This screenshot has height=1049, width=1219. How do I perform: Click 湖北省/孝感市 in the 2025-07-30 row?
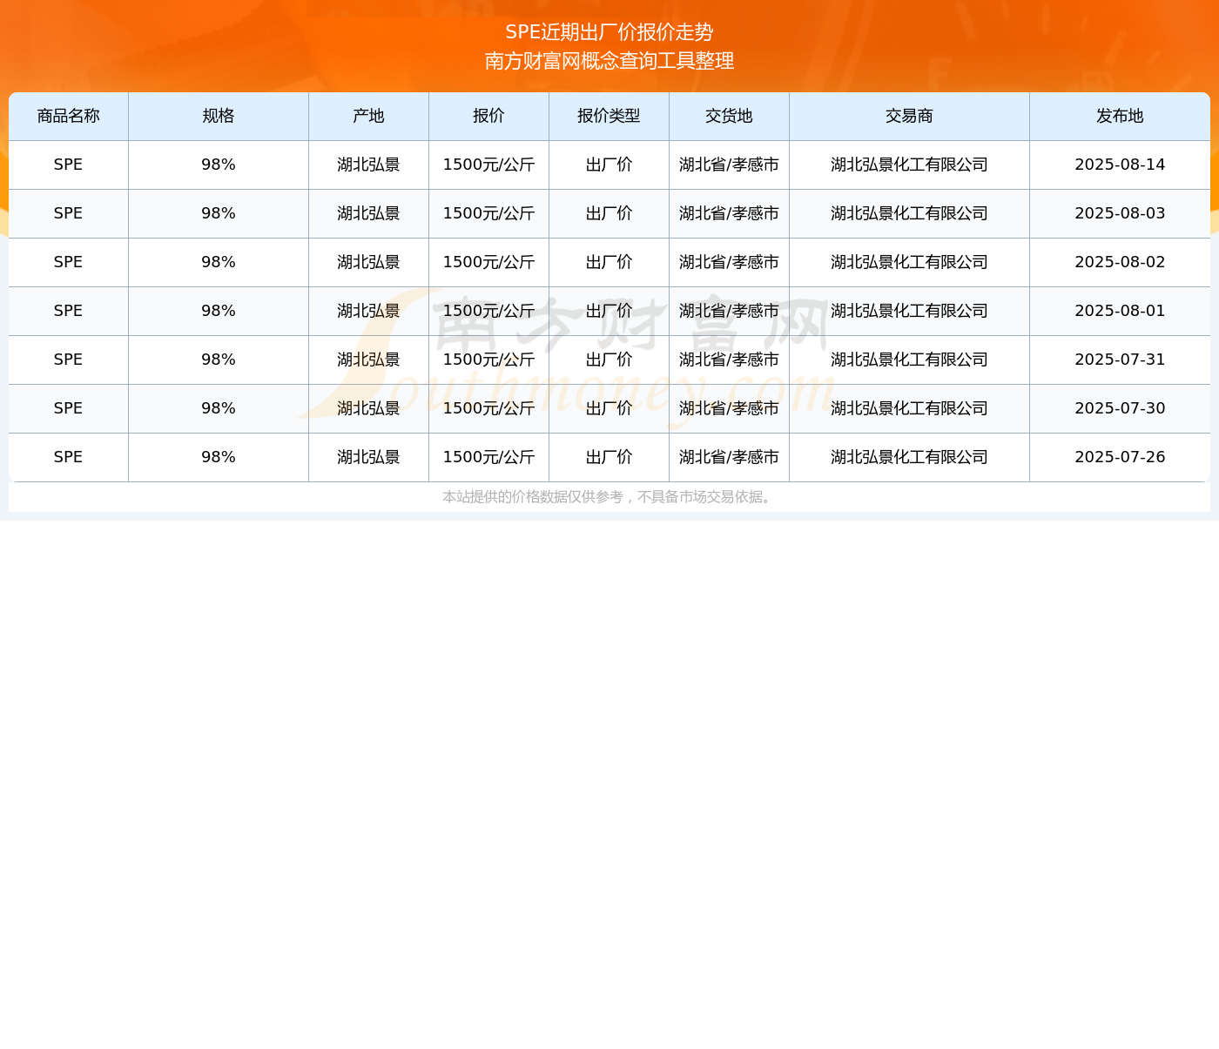pyautogui.click(x=729, y=408)
